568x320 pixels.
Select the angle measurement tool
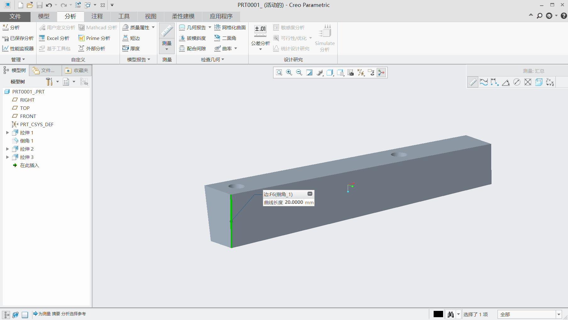506,82
